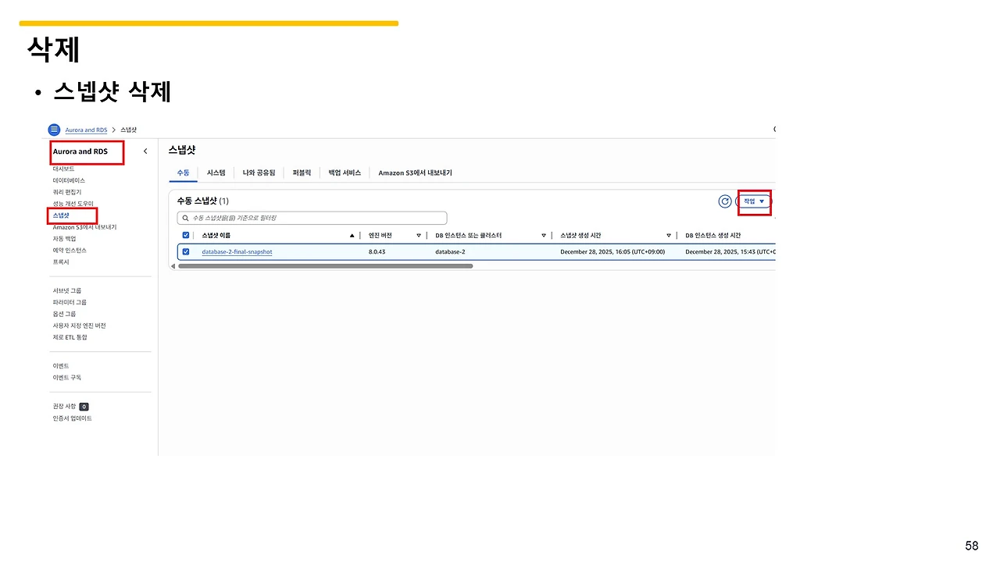Screen dimensions: 1000x562
Task: Open the database-2-final-snapshot link
Action: (237, 252)
